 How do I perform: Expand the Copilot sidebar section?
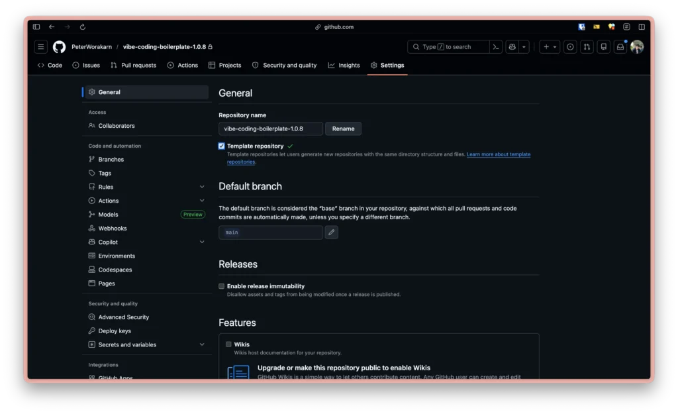click(202, 242)
